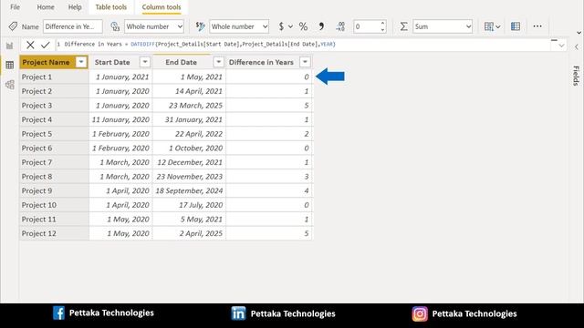Click end date 18 September, 2024

[x=189, y=190]
